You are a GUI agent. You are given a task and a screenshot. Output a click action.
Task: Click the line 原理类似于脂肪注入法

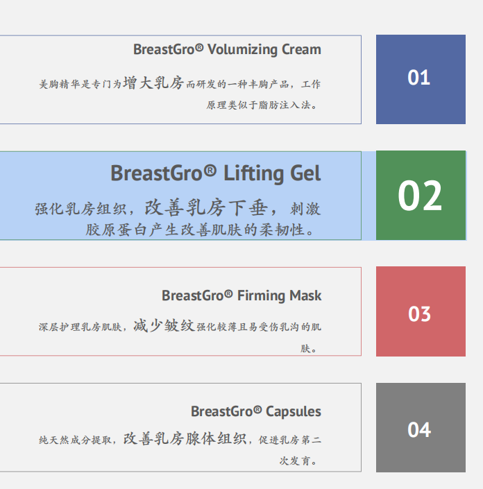click(x=262, y=105)
